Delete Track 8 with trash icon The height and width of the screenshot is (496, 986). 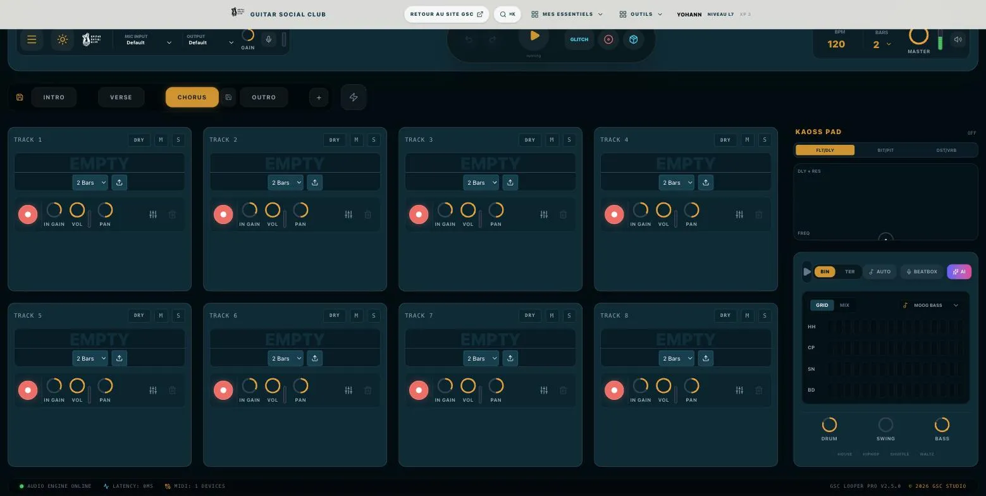(x=758, y=390)
